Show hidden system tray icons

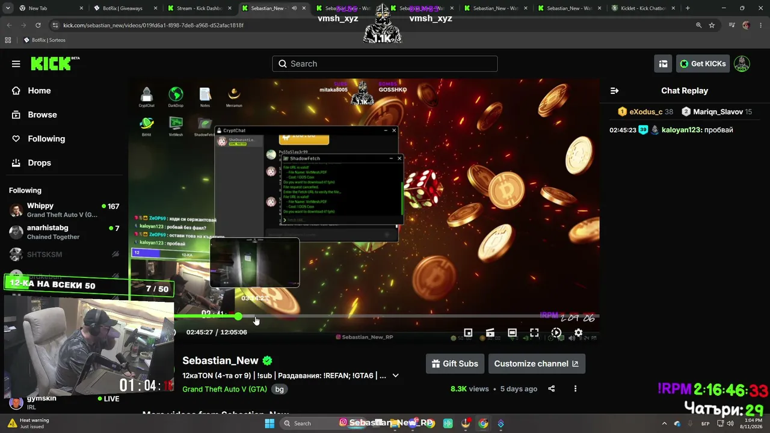tap(664, 423)
